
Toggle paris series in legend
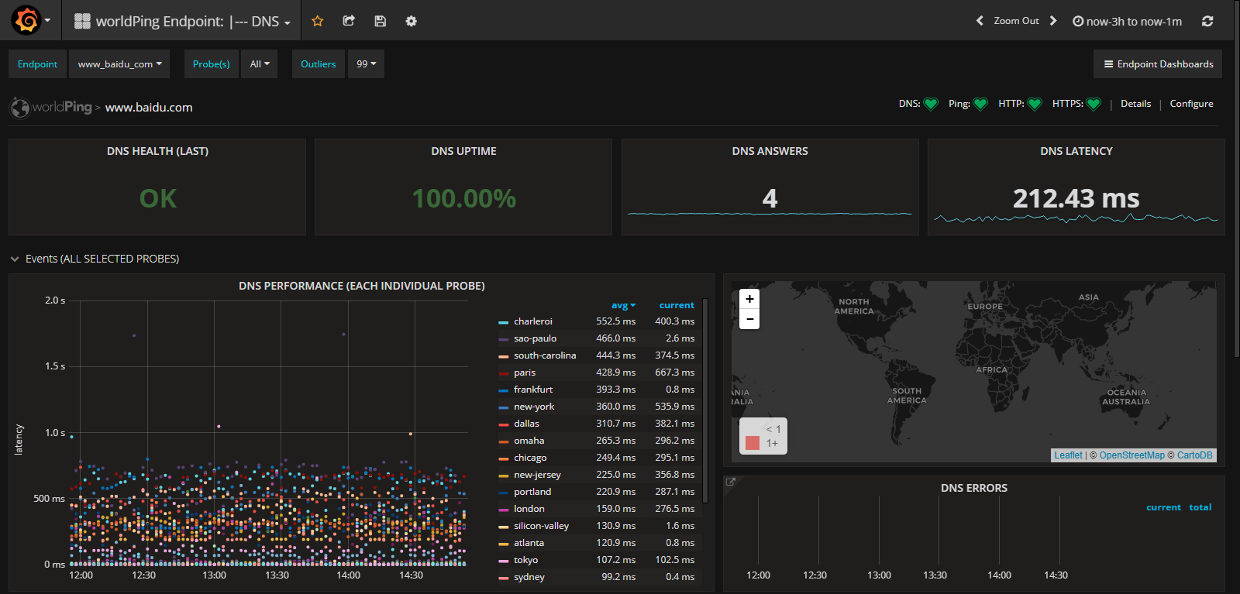tap(525, 373)
